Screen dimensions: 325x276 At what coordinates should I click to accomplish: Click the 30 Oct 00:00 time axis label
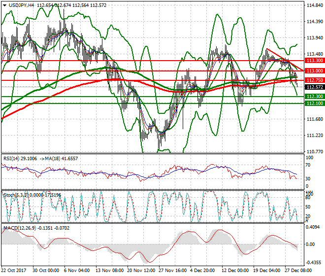[46, 271]
